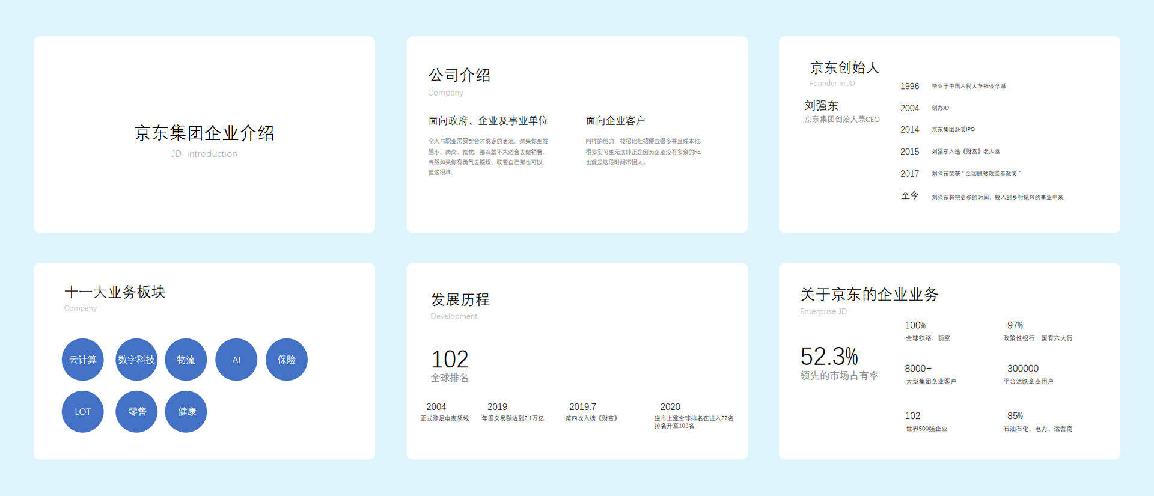Click the 关于京东的企业业务 heading
Screen dimensions: 1154x496
[x=869, y=294]
